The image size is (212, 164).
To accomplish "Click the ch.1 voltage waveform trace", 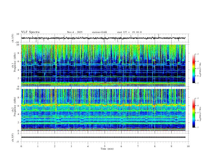I will pos(103,38).
